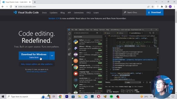177x99 pixels.
Task: Close the Visual Studio Code tab
Action: tap(30, 2)
